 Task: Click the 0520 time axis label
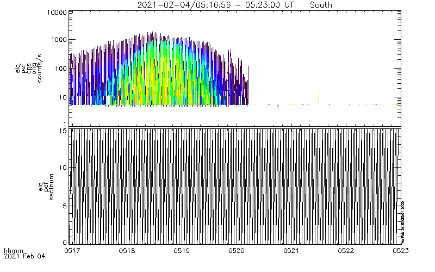237,251
